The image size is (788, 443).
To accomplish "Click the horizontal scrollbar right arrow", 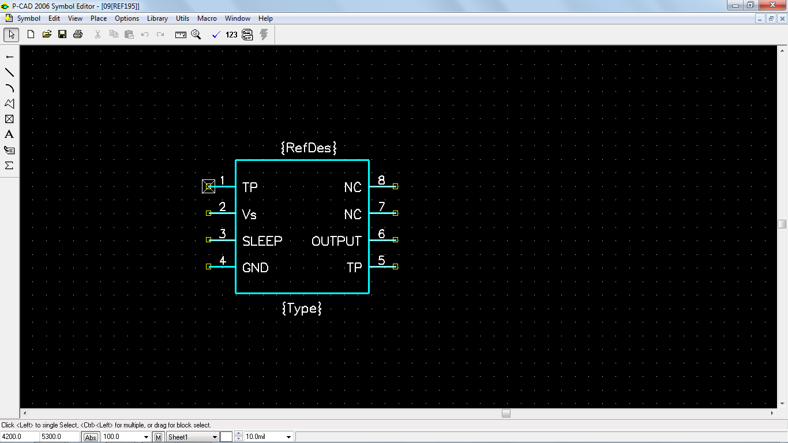I will 772,413.
